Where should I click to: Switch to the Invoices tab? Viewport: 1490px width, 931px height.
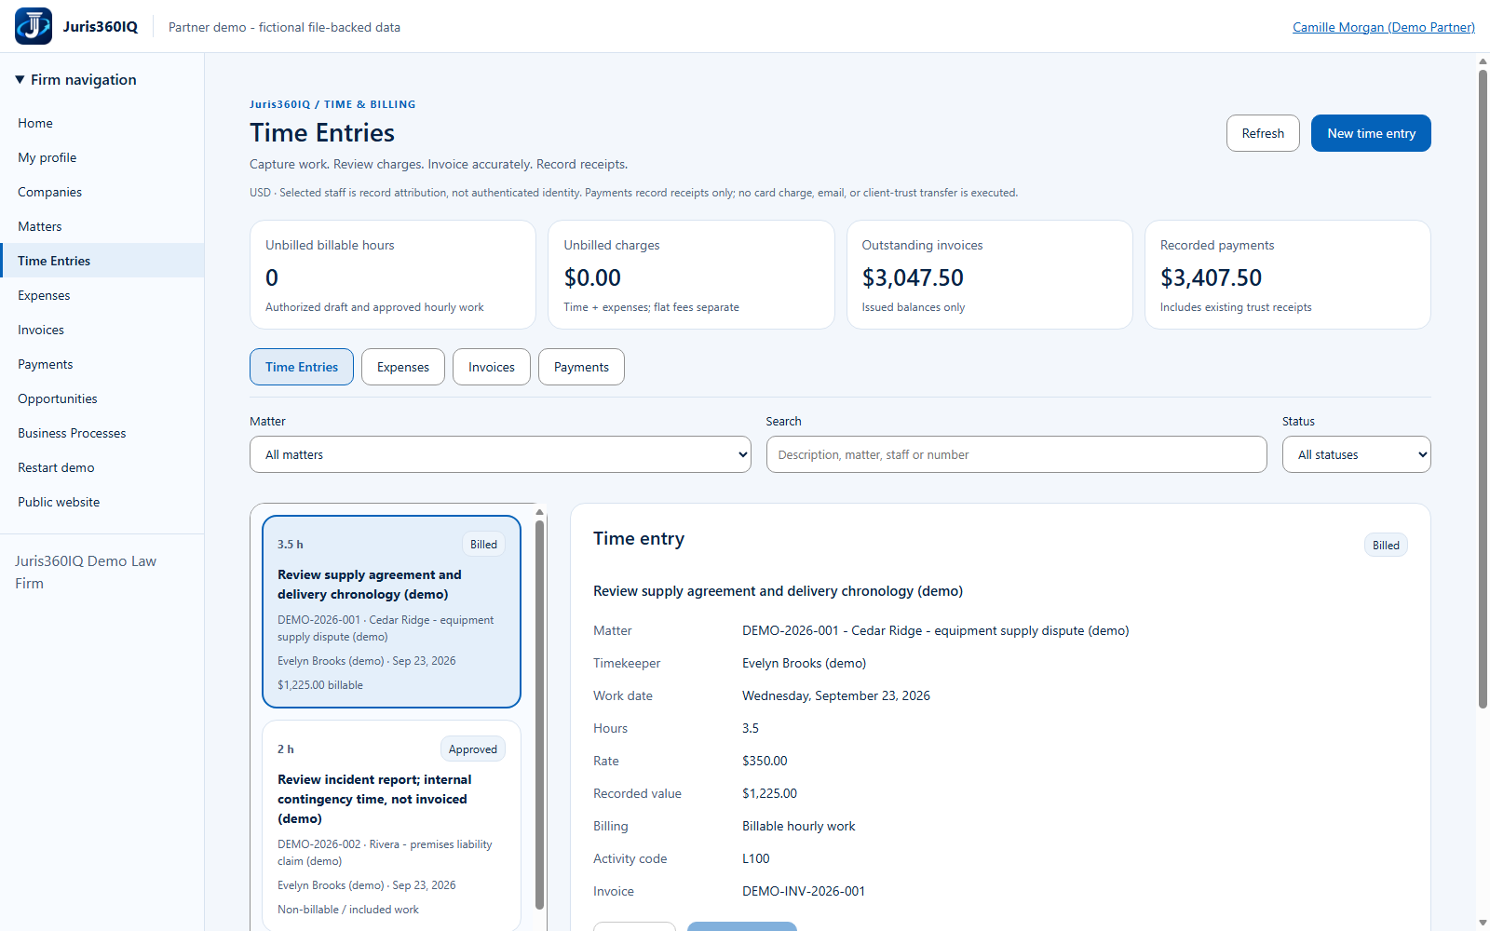click(492, 367)
